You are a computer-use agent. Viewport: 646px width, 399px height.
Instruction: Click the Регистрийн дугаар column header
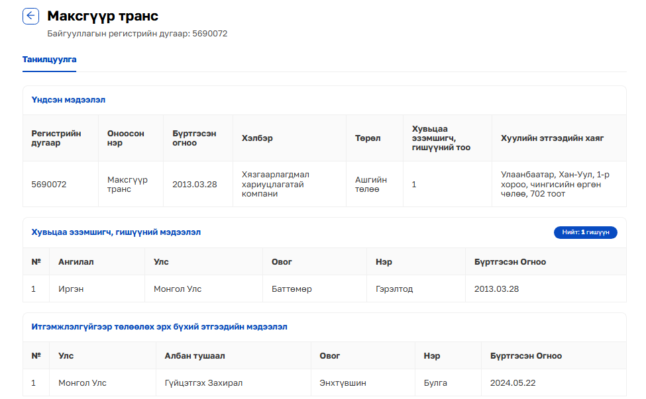[x=56, y=138]
